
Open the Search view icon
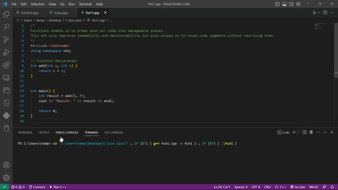point(6,27)
